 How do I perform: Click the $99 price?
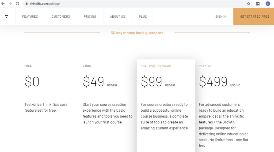pyautogui.click(x=151, y=81)
